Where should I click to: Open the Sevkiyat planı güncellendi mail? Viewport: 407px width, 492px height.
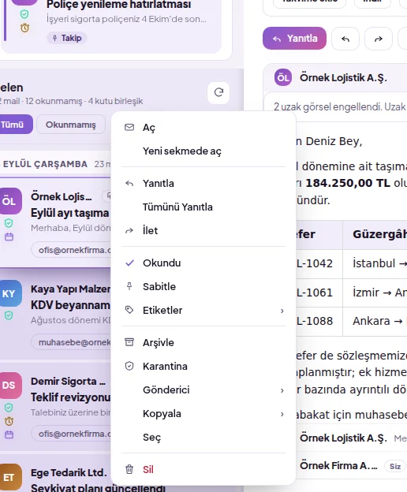(x=98, y=487)
